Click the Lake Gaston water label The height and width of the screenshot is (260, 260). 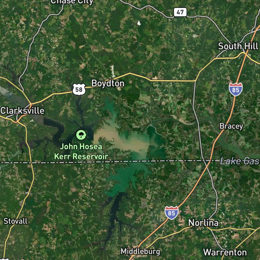(x=240, y=161)
